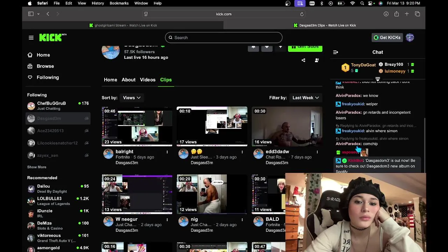Show more followed channels
Image resolution: width=448 pixels, height=252 pixels.
37,167
